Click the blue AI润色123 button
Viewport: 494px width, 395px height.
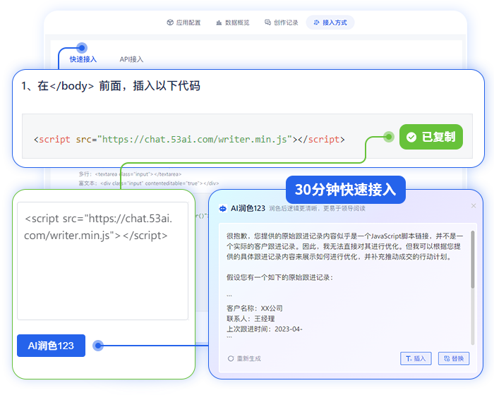pyautogui.click(x=51, y=346)
